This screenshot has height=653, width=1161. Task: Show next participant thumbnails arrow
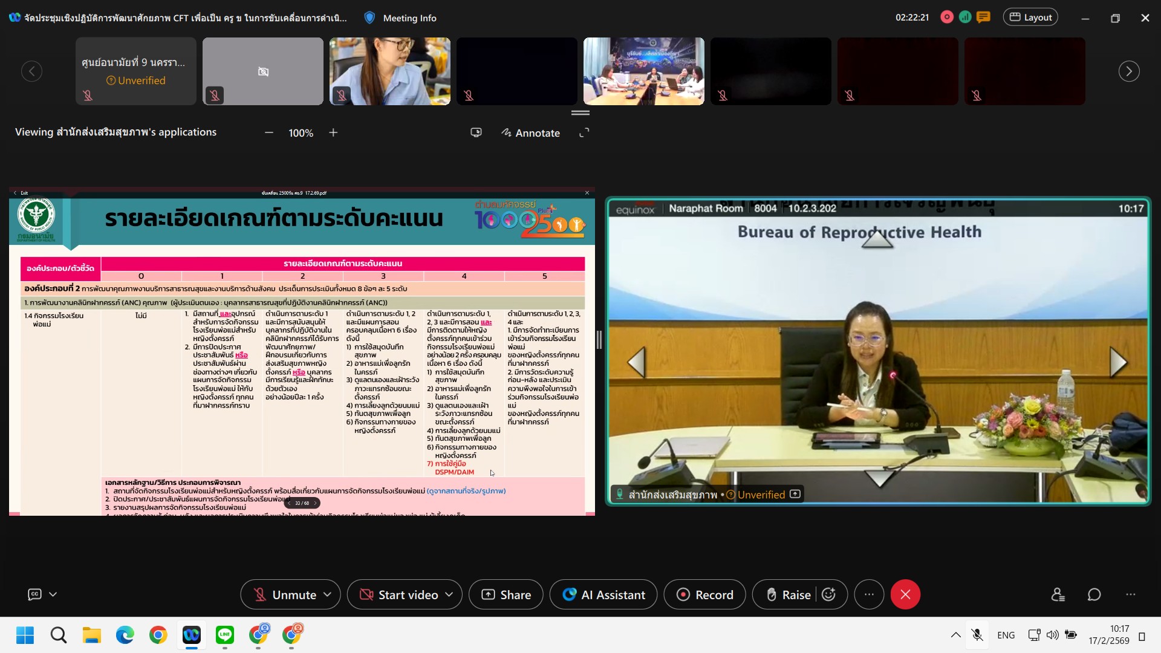pos(1128,71)
